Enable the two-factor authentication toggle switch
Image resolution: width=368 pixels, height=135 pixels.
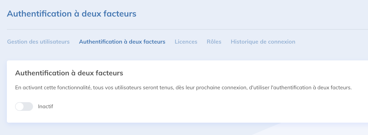[x=24, y=107]
